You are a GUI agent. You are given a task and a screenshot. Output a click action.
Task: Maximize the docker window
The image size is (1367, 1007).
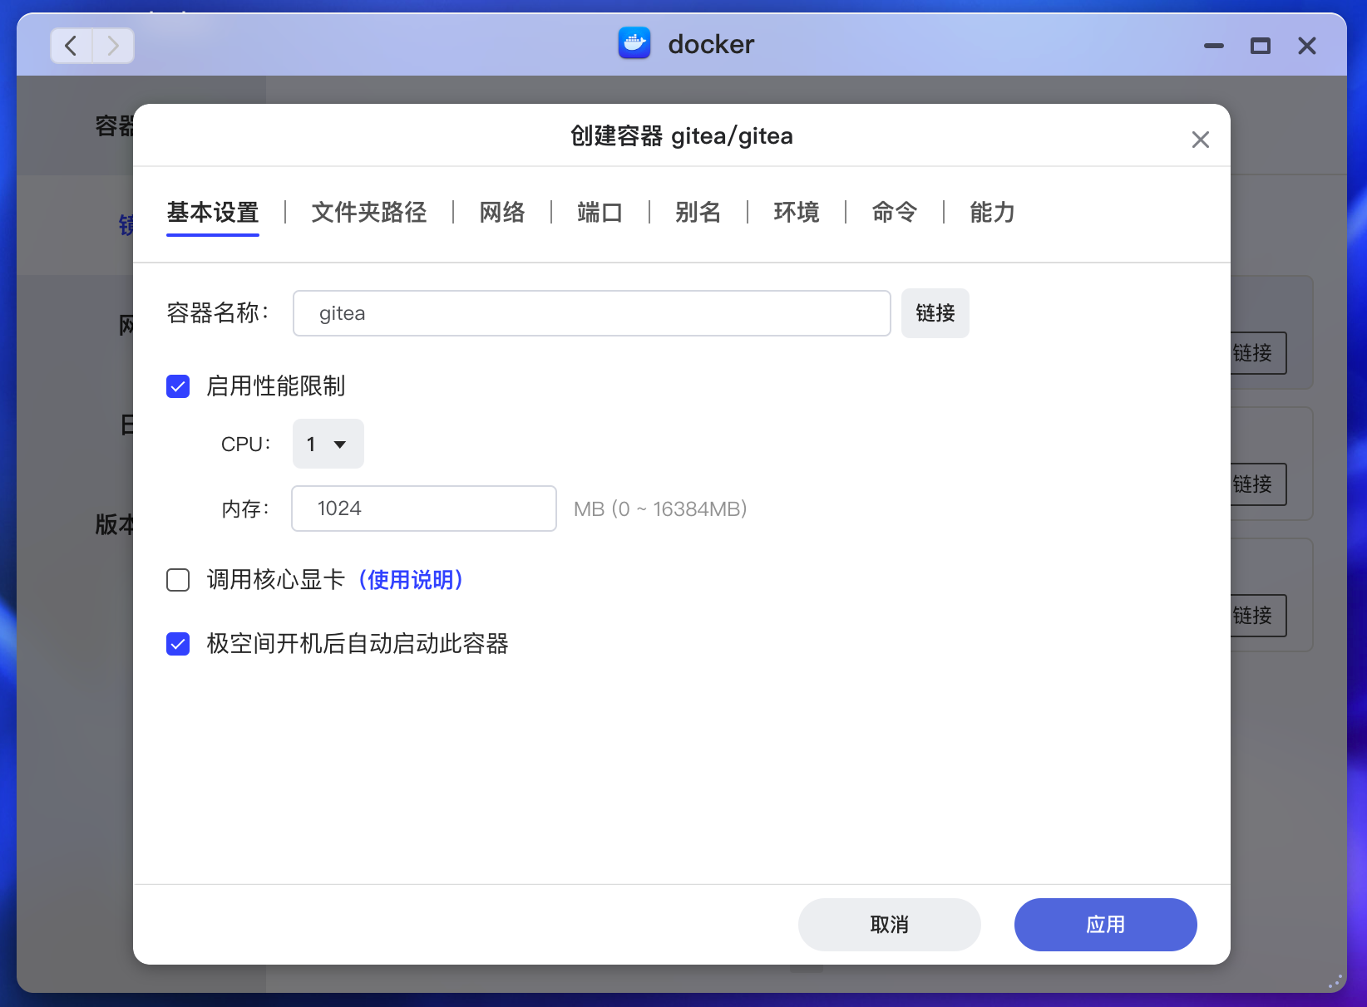pyautogui.click(x=1261, y=46)
